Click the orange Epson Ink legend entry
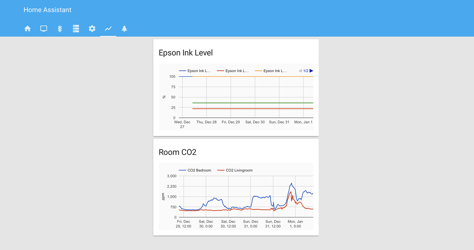The height and width of the screenshot is (250, 474). pos(272,71)
